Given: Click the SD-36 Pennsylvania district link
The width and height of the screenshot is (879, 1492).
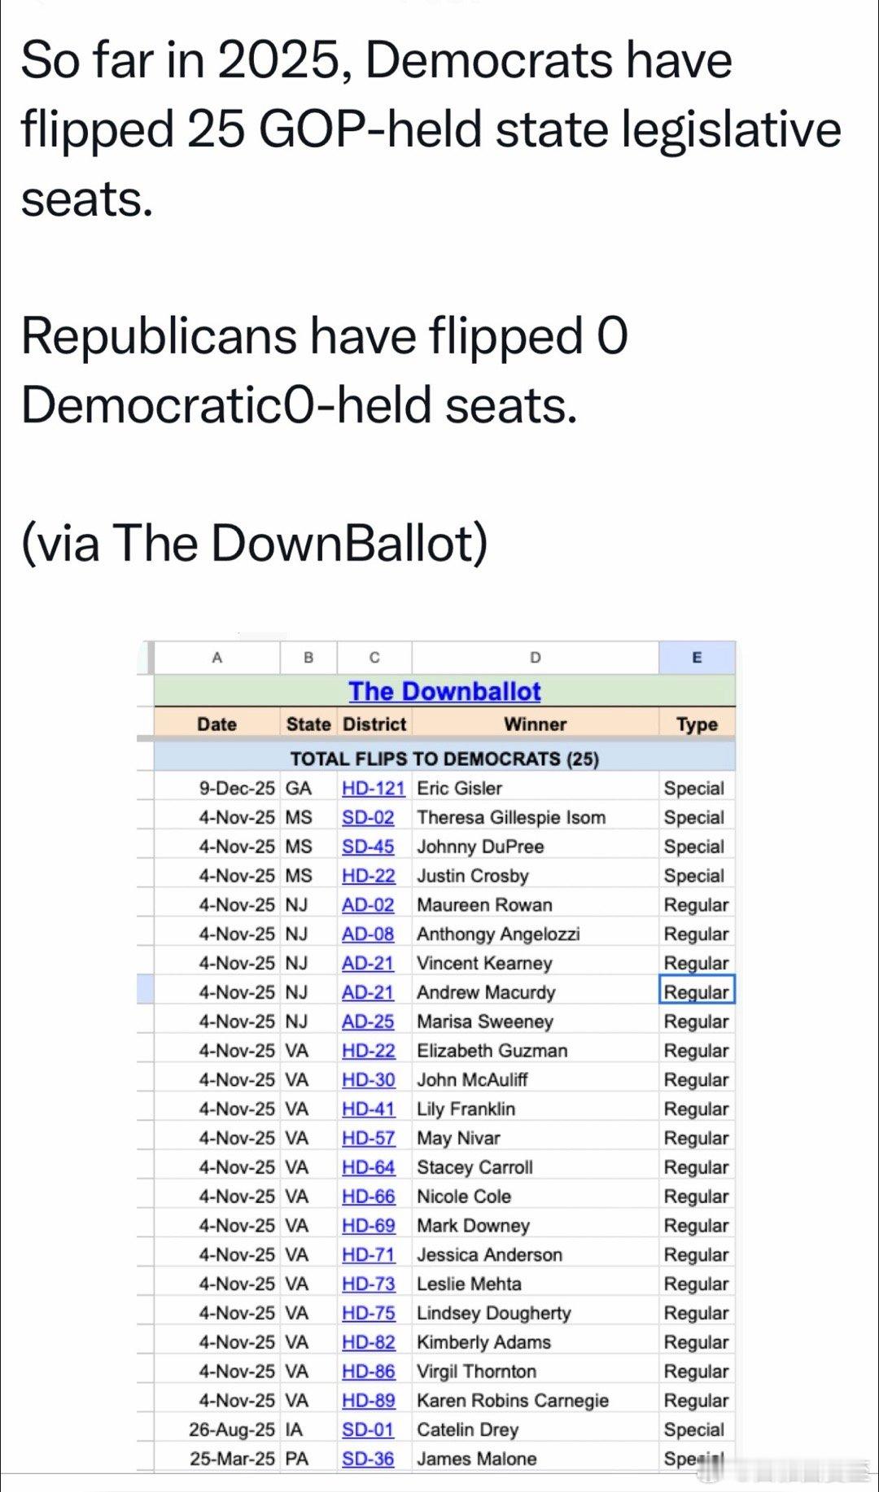Looking at the screenshot, I should tap(368, 1459).
